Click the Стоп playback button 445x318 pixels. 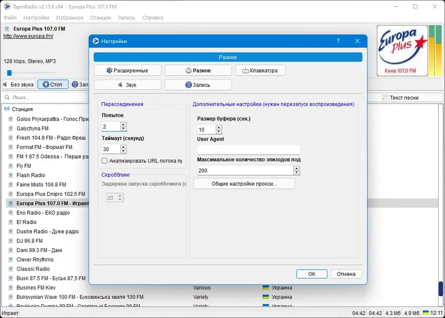click(53, 84)
